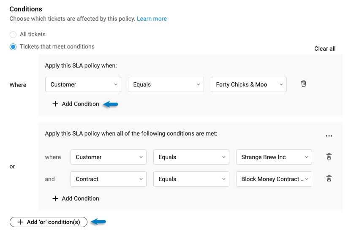Open Equals operator dropdown in Contract row

coord(191,179)
